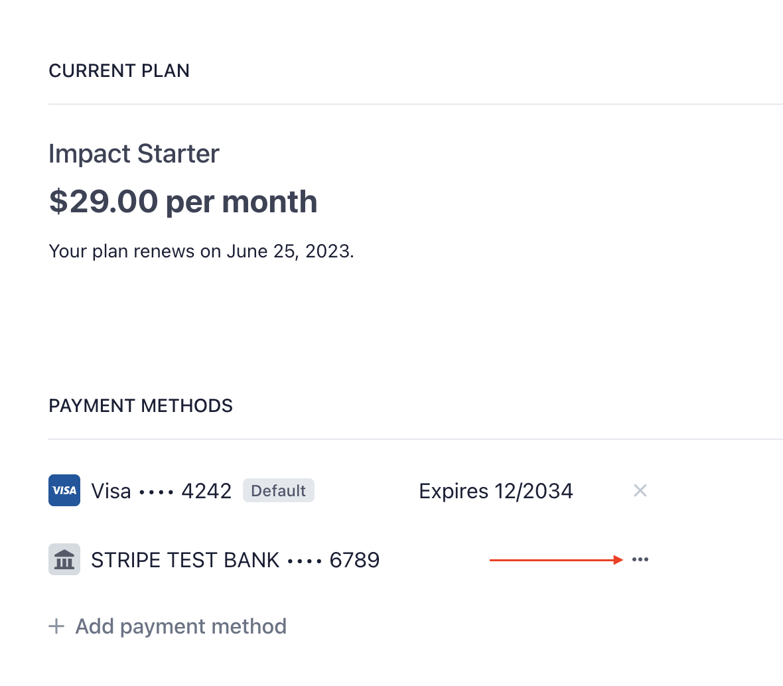Select the STRIPE TEST BANK 6789 label
The image size is (783, 686).
pyautogui.click(x=235, y=560)
